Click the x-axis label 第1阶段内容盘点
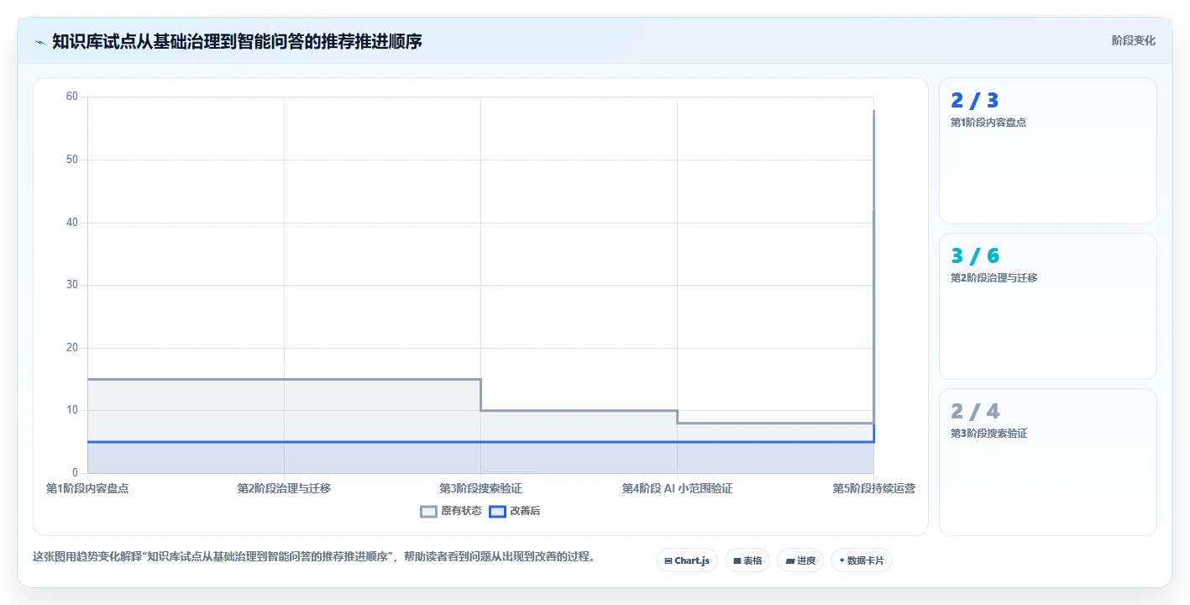 [x=87, y=488]
